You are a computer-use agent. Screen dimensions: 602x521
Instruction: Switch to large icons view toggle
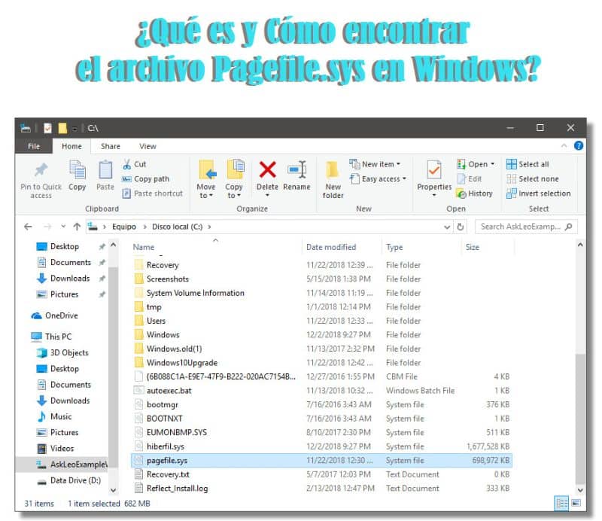click(576, 503)
